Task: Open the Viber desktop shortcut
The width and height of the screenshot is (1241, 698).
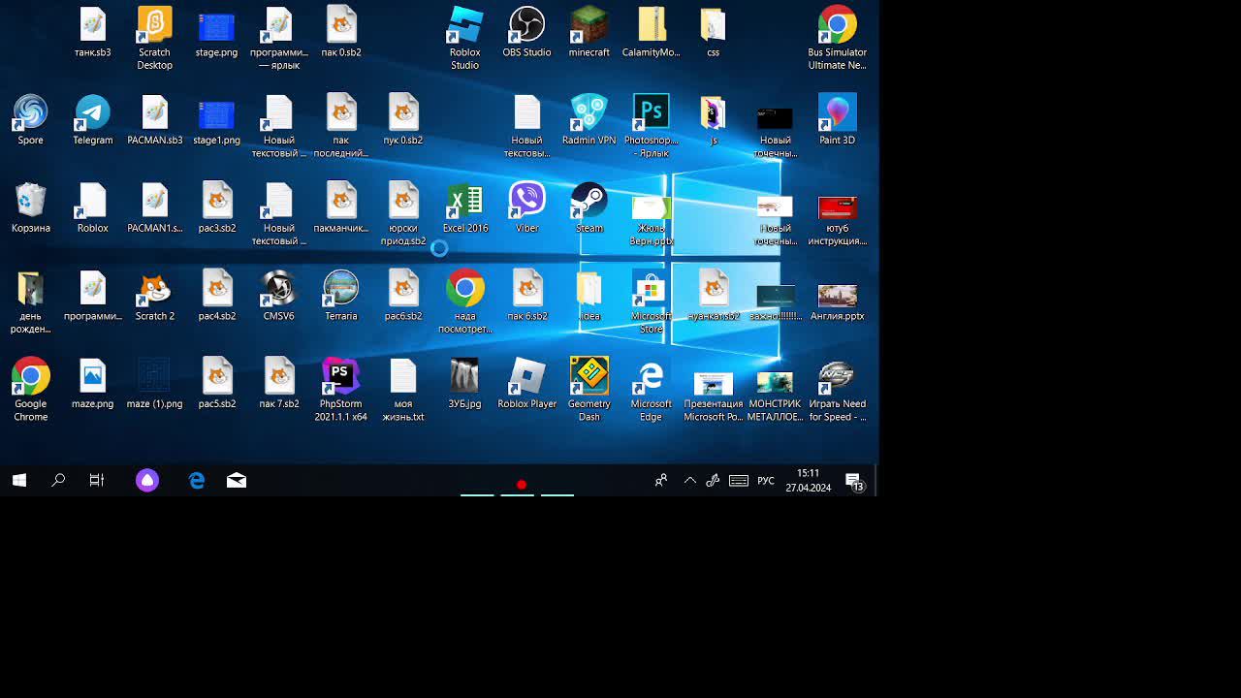Action: coord(526,207)
